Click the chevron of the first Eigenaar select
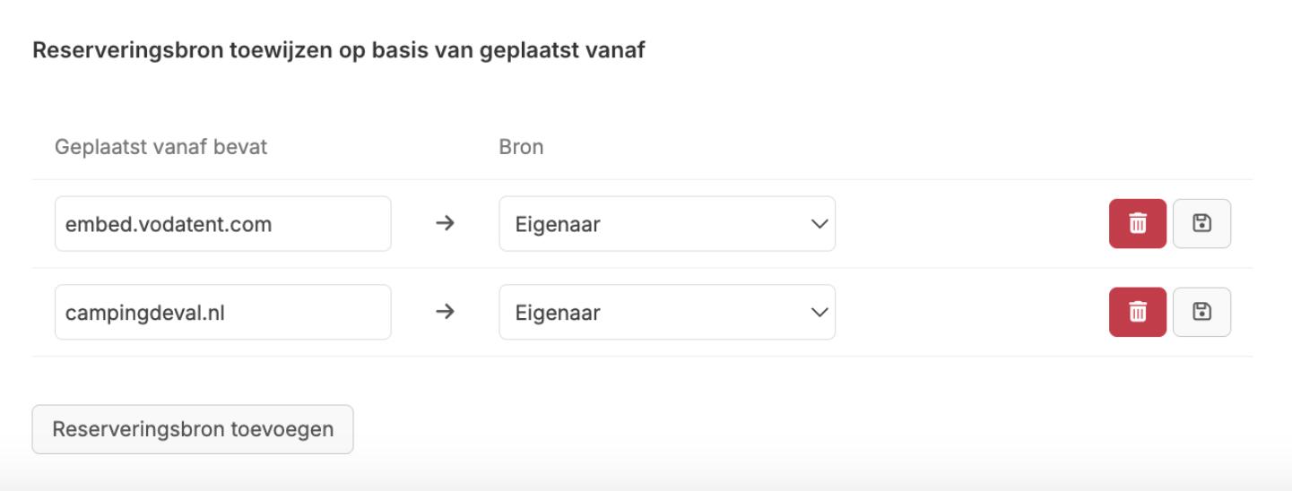Screen dimensions: 1292x491 tap(818, 224)
